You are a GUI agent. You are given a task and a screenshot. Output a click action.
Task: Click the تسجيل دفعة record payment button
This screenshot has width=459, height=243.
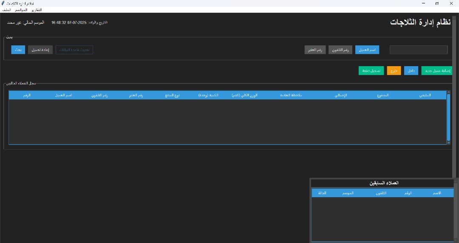pyautogui.click(x=371, y=71)
